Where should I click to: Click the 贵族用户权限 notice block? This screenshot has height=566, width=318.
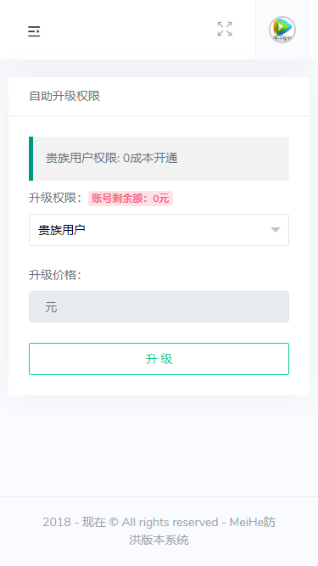[x=159, y=159]
